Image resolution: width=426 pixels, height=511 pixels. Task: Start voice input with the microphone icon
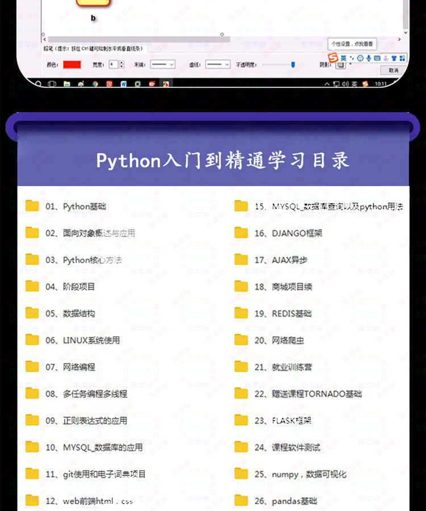pyautogui.click(x=369, y=58)
